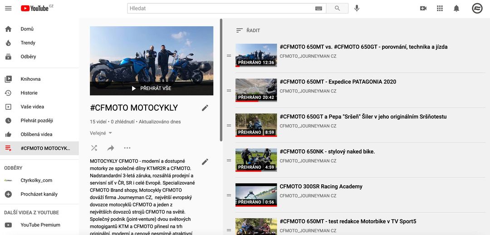Grab reorder handle of 650MT vs. 650GT video

coord(229,56)
